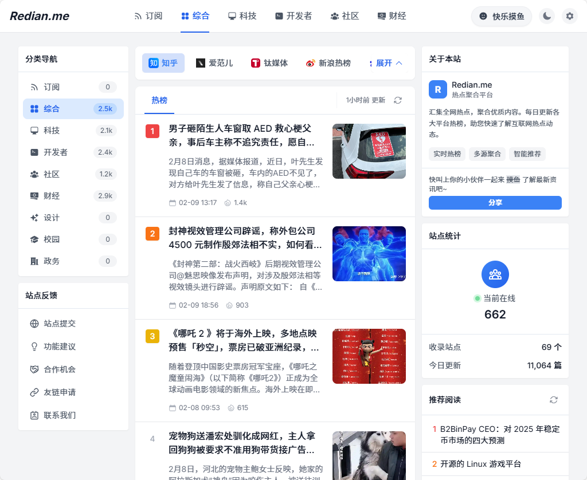Open article 《哪吒 2 》将于海外上映
This screenshot has width=587, height=480.
point(244,340)
